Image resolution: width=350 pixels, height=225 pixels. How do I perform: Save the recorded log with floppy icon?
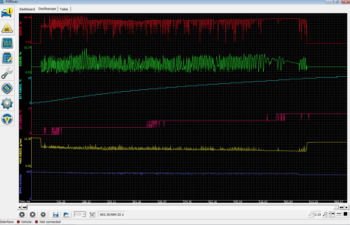(x=56, y=215)
